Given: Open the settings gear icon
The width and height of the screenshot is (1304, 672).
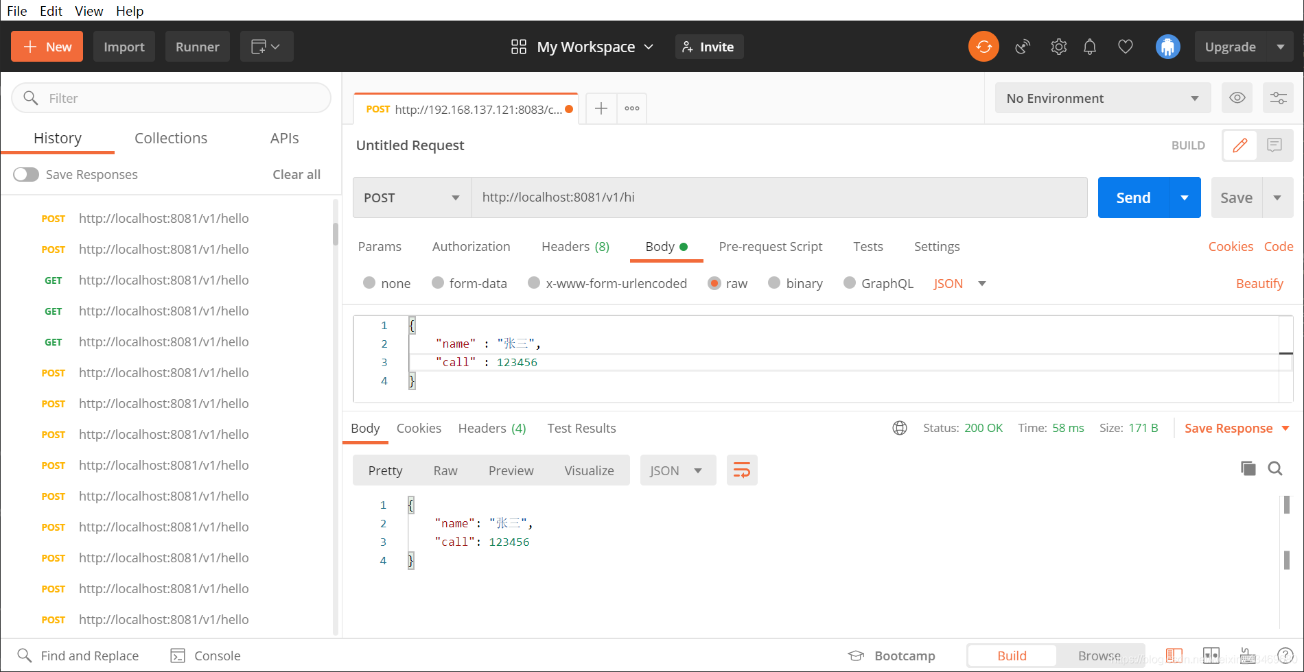Looking at the screenshot, I should coord(1058,47).
